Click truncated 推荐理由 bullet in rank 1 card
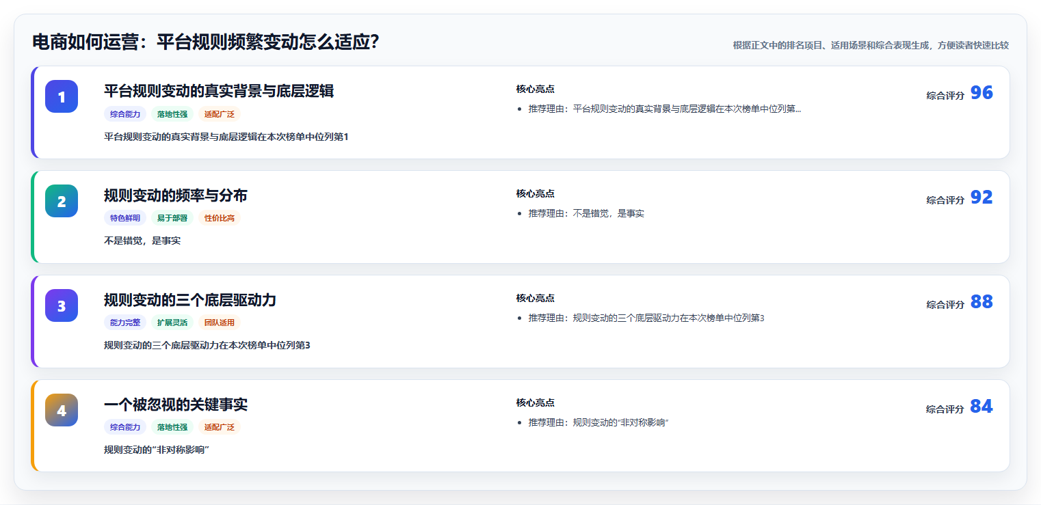This screenshot has height=505, width=1041. click(x=665, y=109)
